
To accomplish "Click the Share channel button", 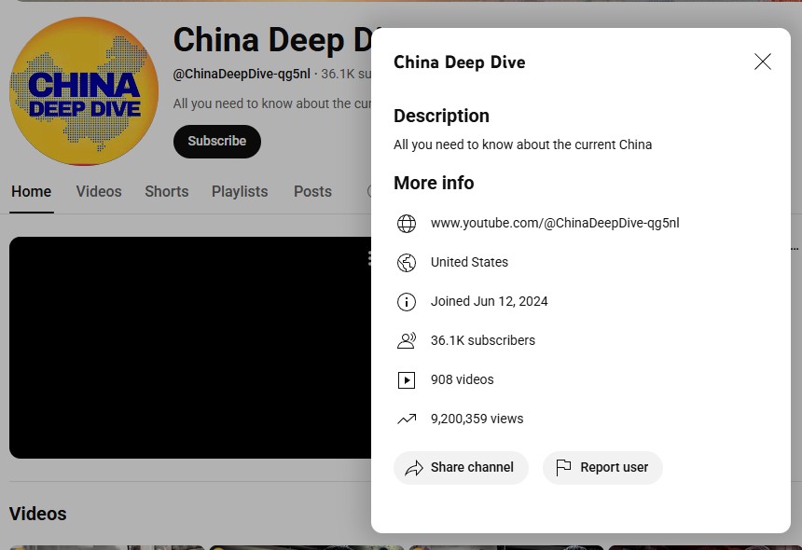I will click(461, 468).
